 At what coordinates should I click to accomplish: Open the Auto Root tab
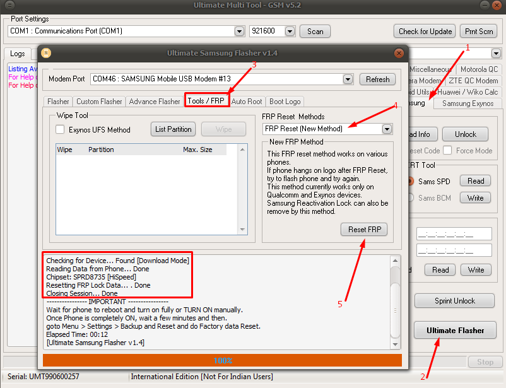(x=247, y=102)
